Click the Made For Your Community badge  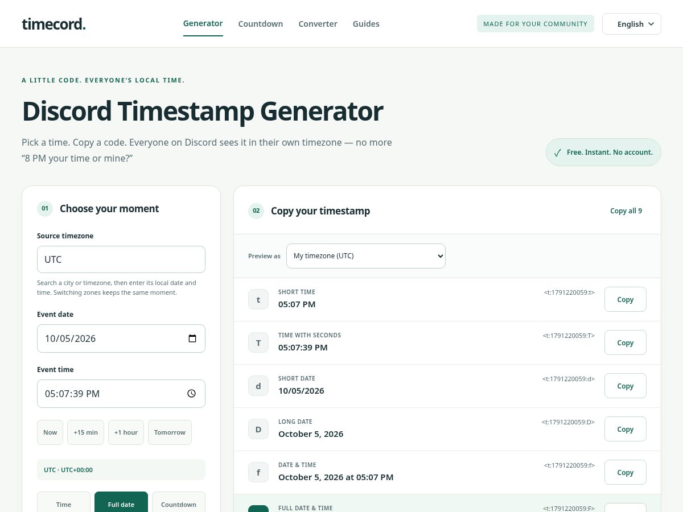(536, 24)
